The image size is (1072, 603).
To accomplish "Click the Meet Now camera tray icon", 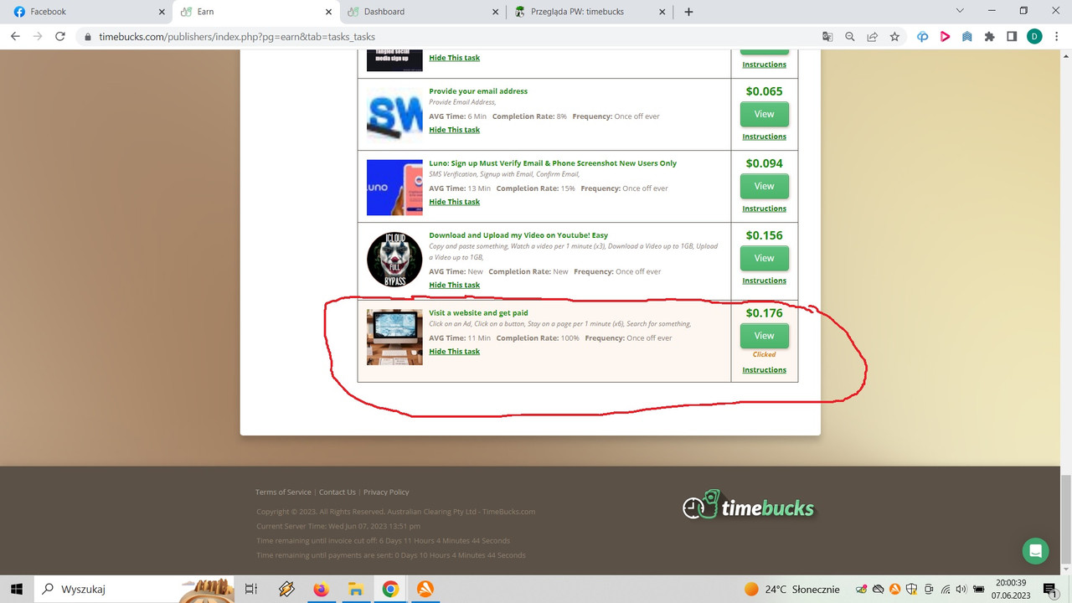I will [928, 589].
